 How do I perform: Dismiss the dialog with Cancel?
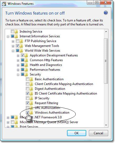(98, 133)
